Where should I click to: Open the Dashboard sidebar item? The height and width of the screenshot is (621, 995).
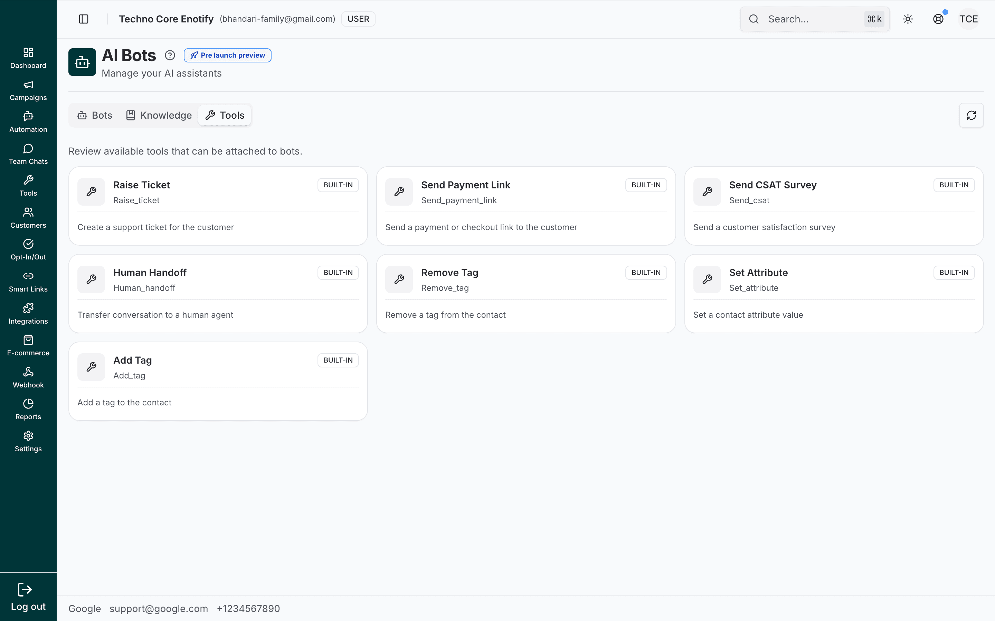click(28, 58)
